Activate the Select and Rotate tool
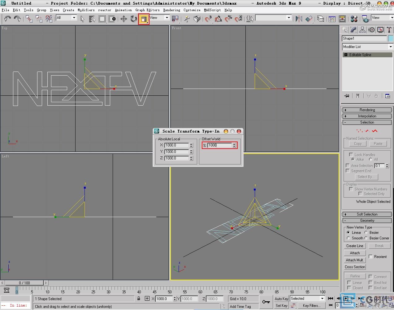Viewport: 394px width, 310px height. tap(133, 19)
